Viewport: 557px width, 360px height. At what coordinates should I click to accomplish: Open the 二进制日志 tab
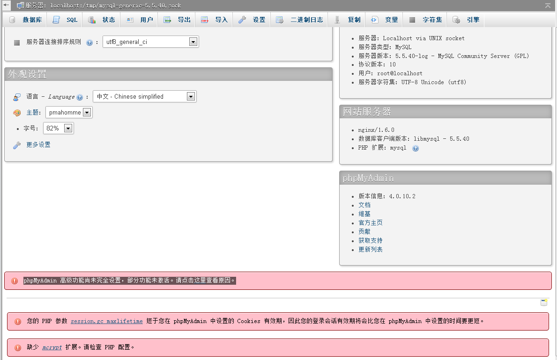[x=299, y=20]
